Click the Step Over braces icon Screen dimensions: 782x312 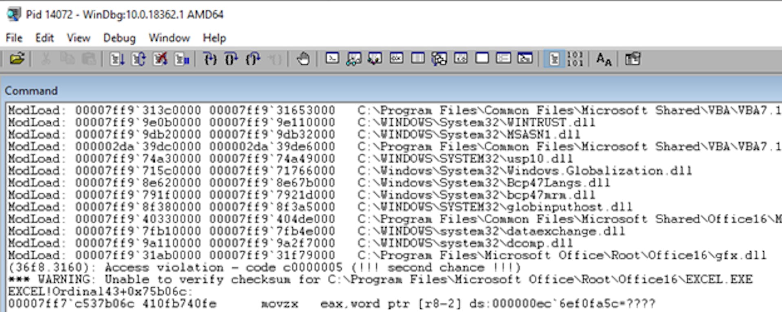click(x=231, y=59)
